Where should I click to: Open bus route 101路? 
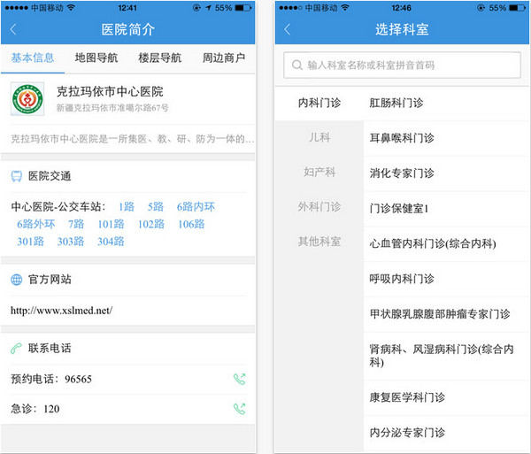111,224
